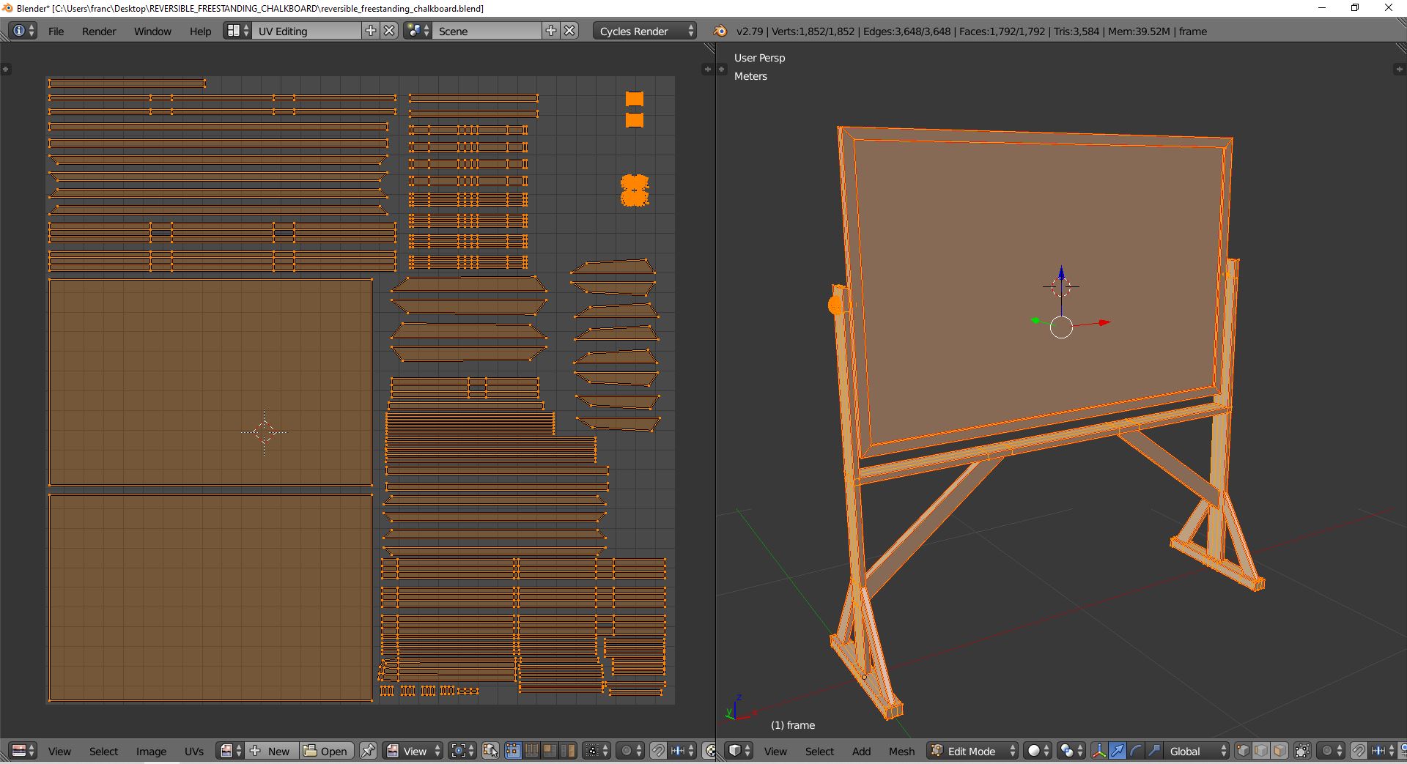Delete the current Scene with the X icon
The width and height of the screenshot is (1407, 764).
[x=569, y=31]
